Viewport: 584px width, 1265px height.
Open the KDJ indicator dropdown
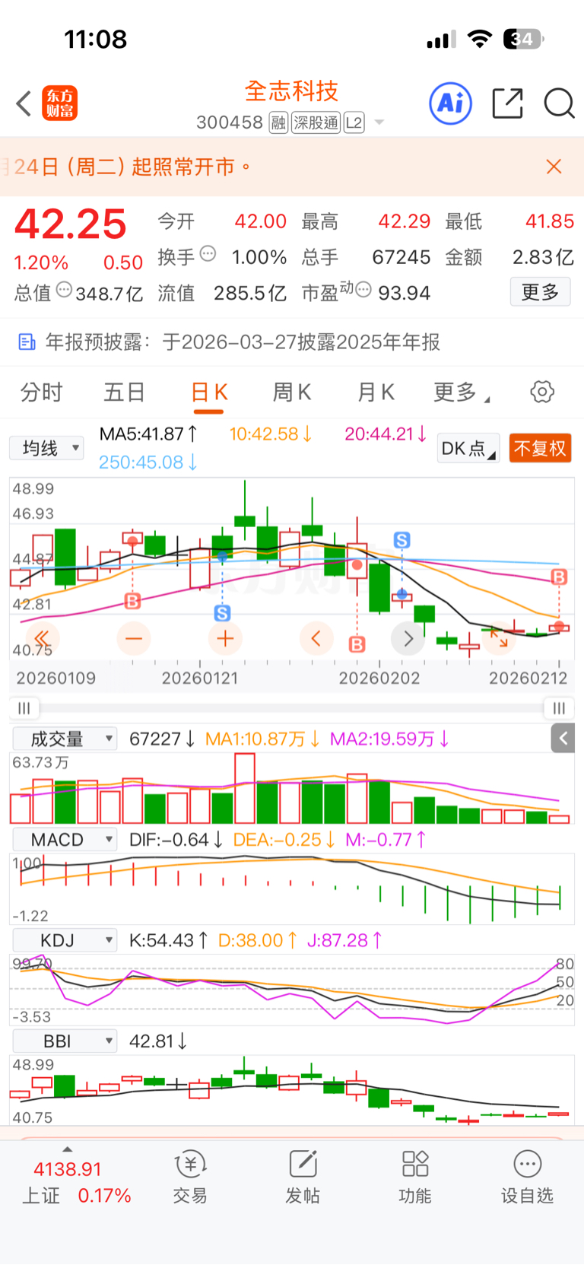(x=65, y=940)
